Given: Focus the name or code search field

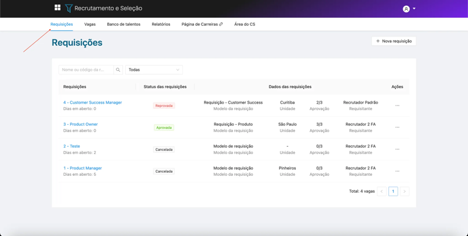Looking at the screenshot, I should [x=86, y=70].
